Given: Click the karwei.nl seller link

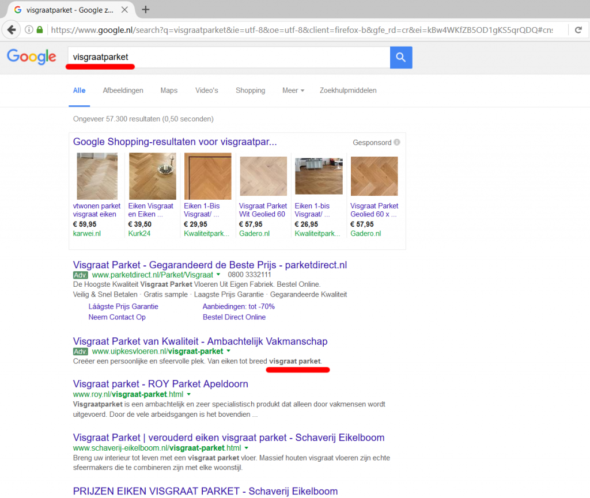Looking at the screenshot, I should click(x=87, y=233).
